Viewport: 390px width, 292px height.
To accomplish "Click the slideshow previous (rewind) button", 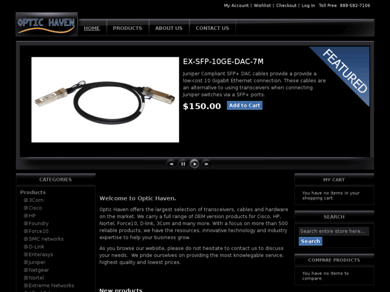I will 171,164.
